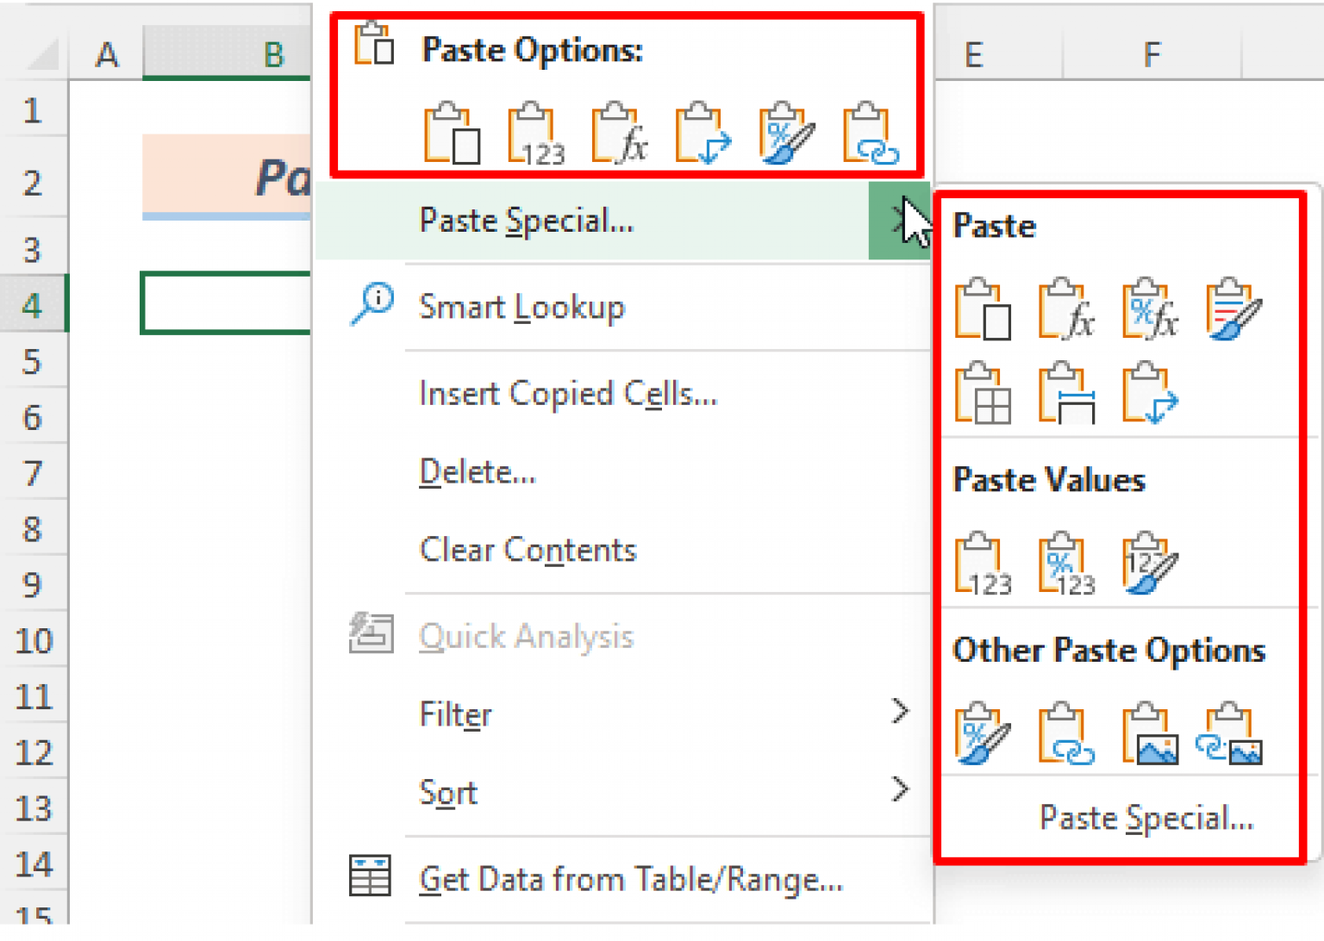Select Clear Contents menu entry
Screen dimensions: 1324x941
tap(623, 550)
